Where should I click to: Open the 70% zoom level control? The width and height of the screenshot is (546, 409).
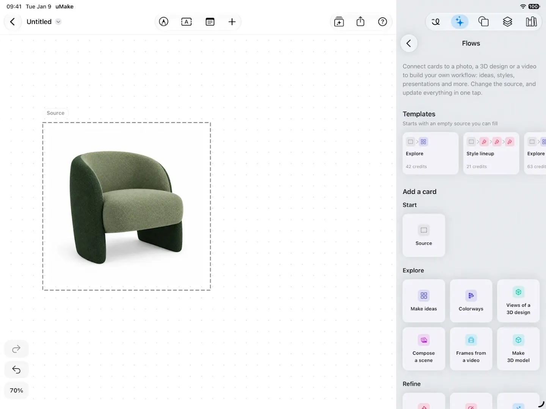[x=16, y=390]
